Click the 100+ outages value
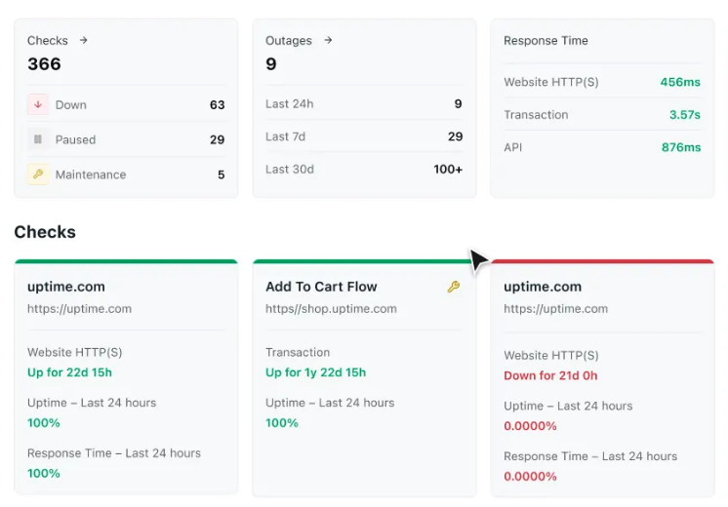Screen dimensions: 728x507 coord(448,170)
